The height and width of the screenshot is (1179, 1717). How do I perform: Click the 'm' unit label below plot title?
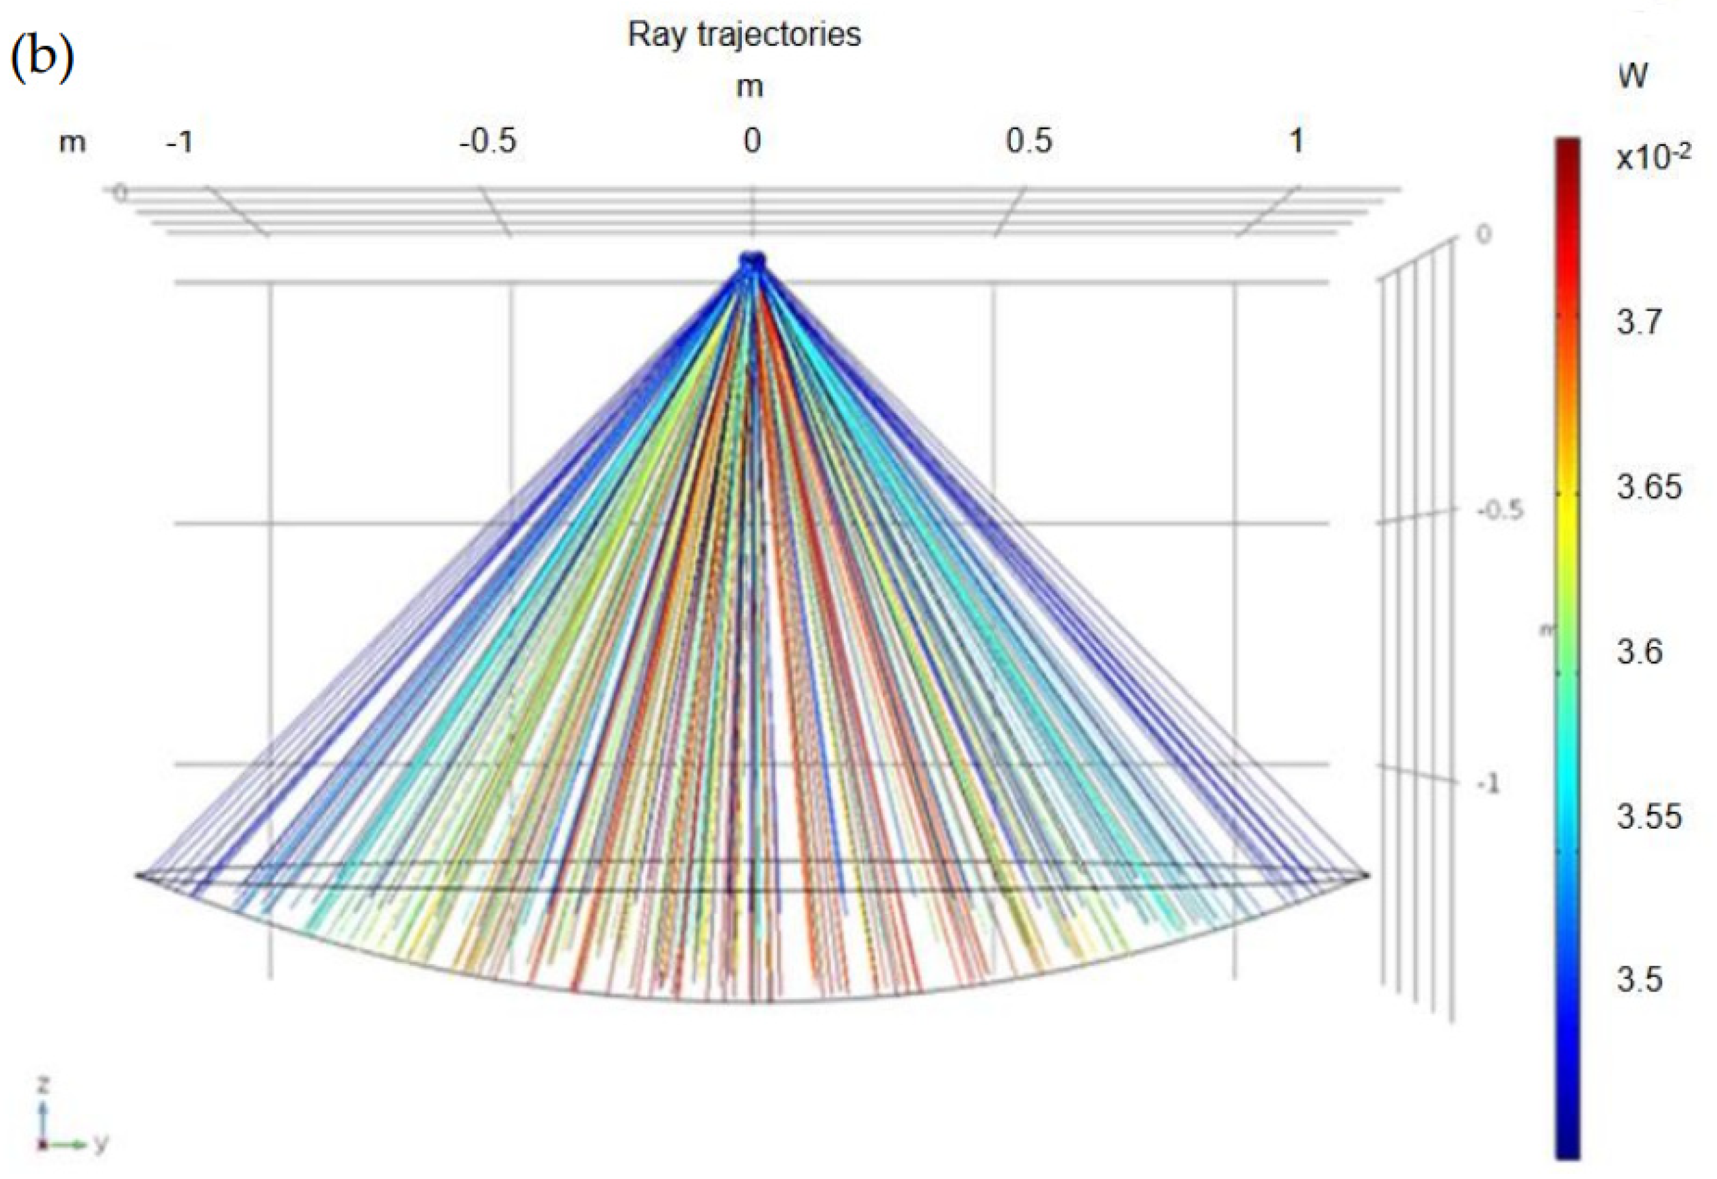point(749,87)
